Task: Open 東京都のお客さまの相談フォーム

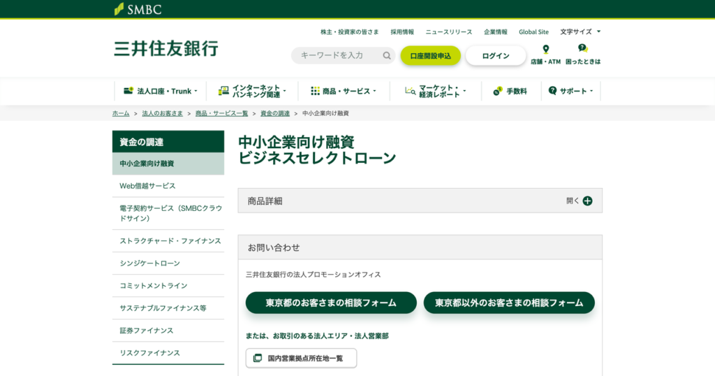Action: pos(331,303)
